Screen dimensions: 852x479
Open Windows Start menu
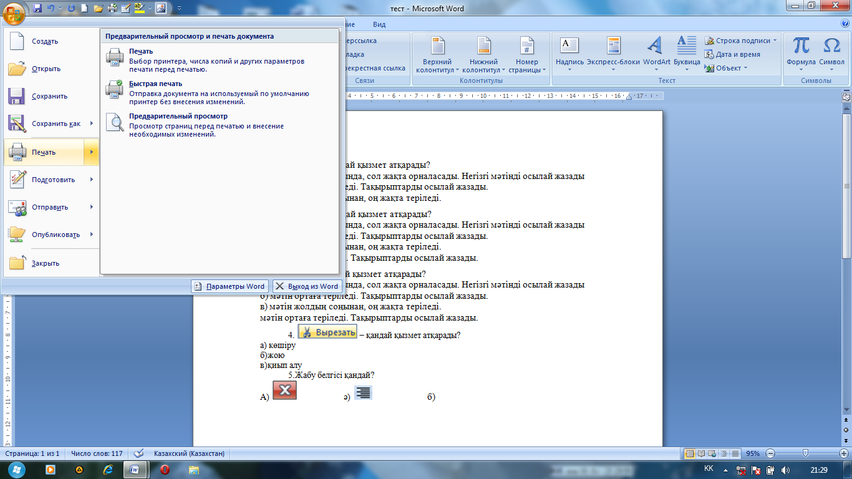pyautogui.click(x=16, y=470)
